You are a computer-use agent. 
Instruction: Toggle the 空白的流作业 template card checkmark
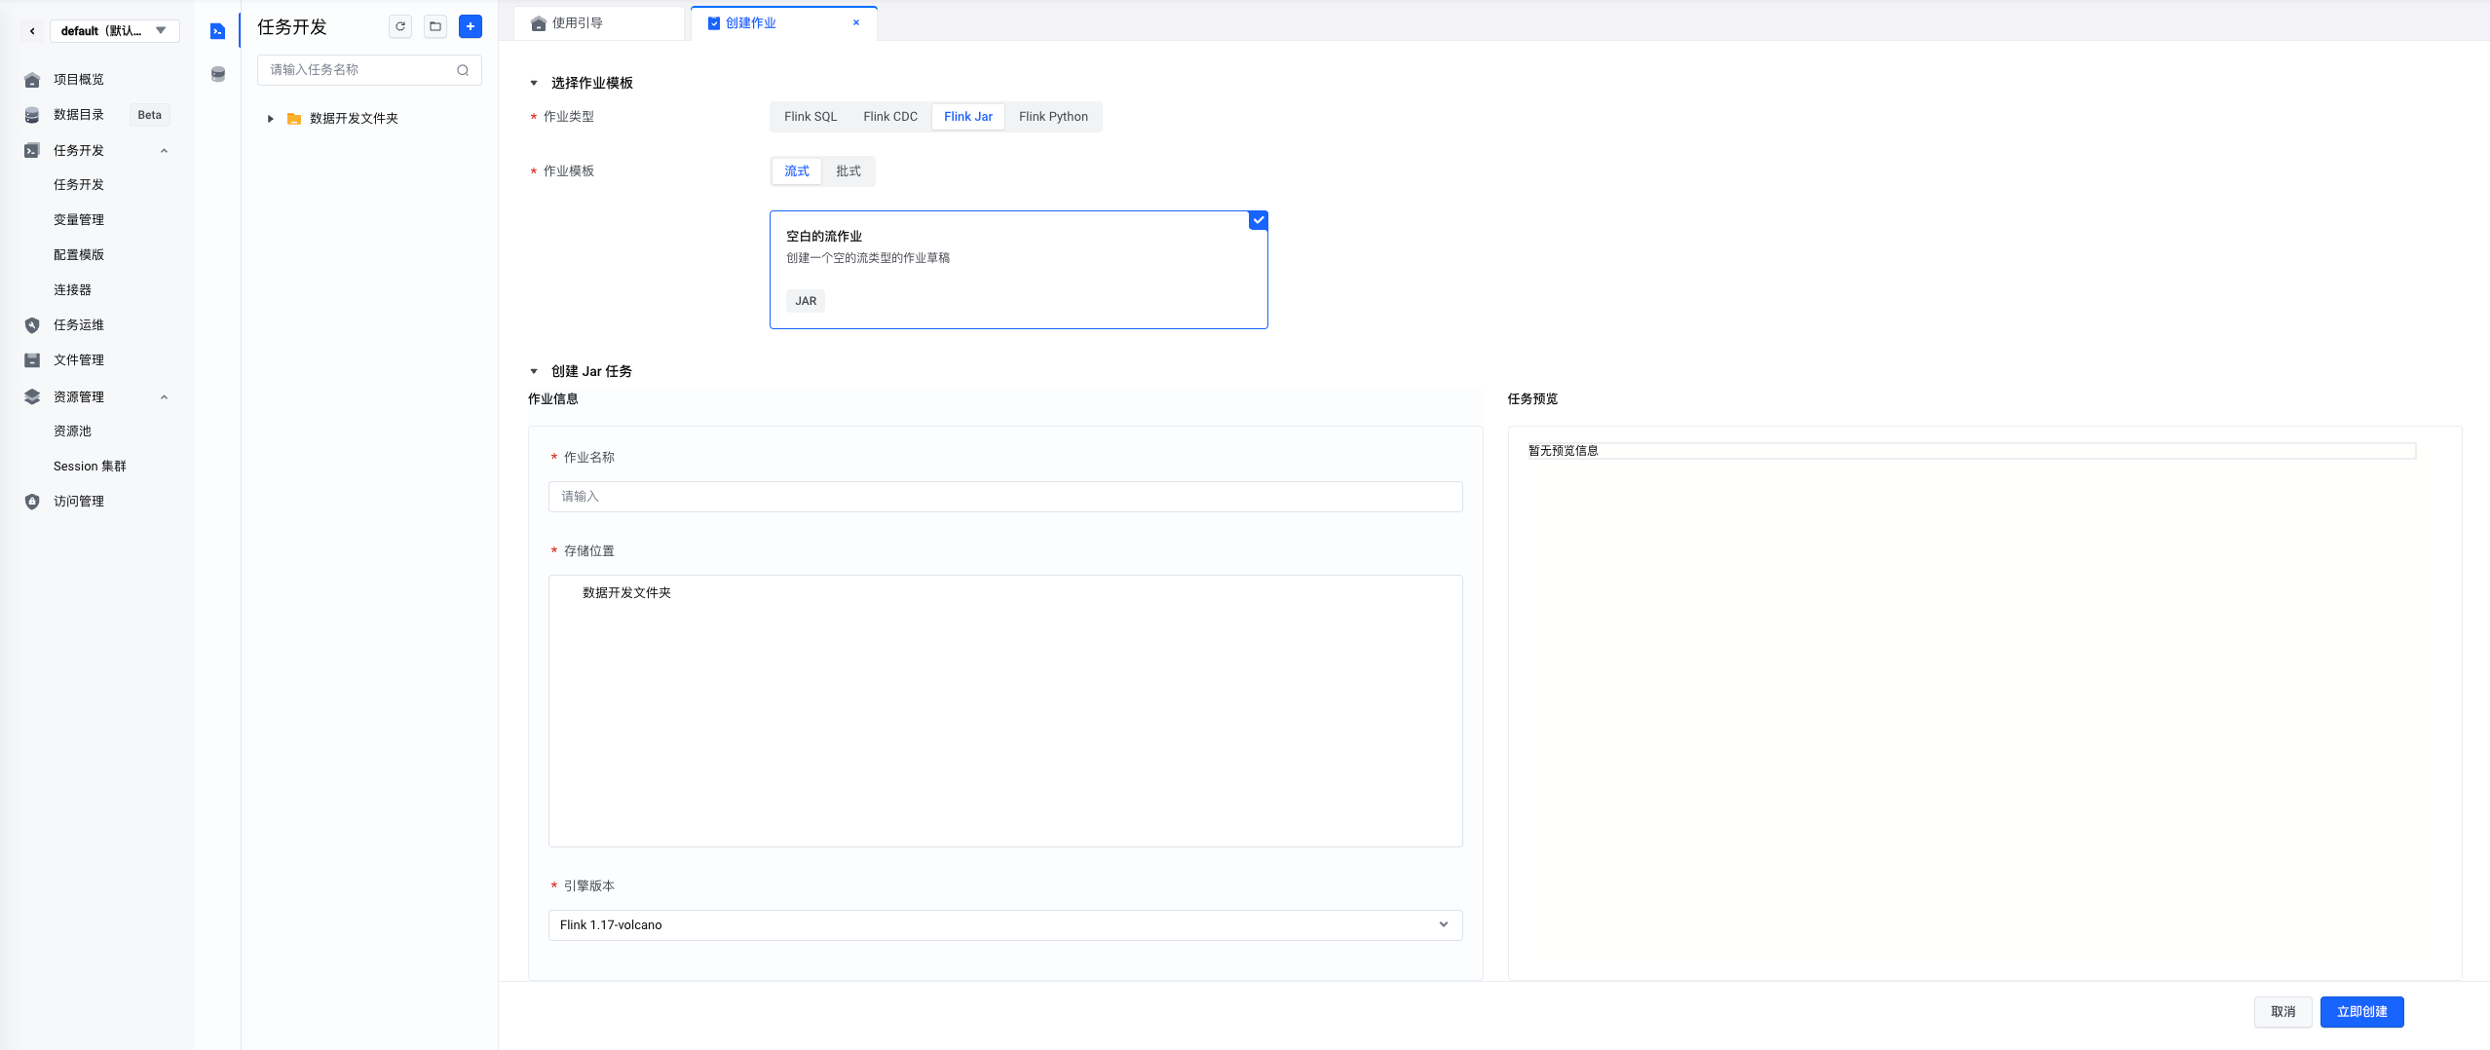pyautogui.click(x=1258, y=221)
